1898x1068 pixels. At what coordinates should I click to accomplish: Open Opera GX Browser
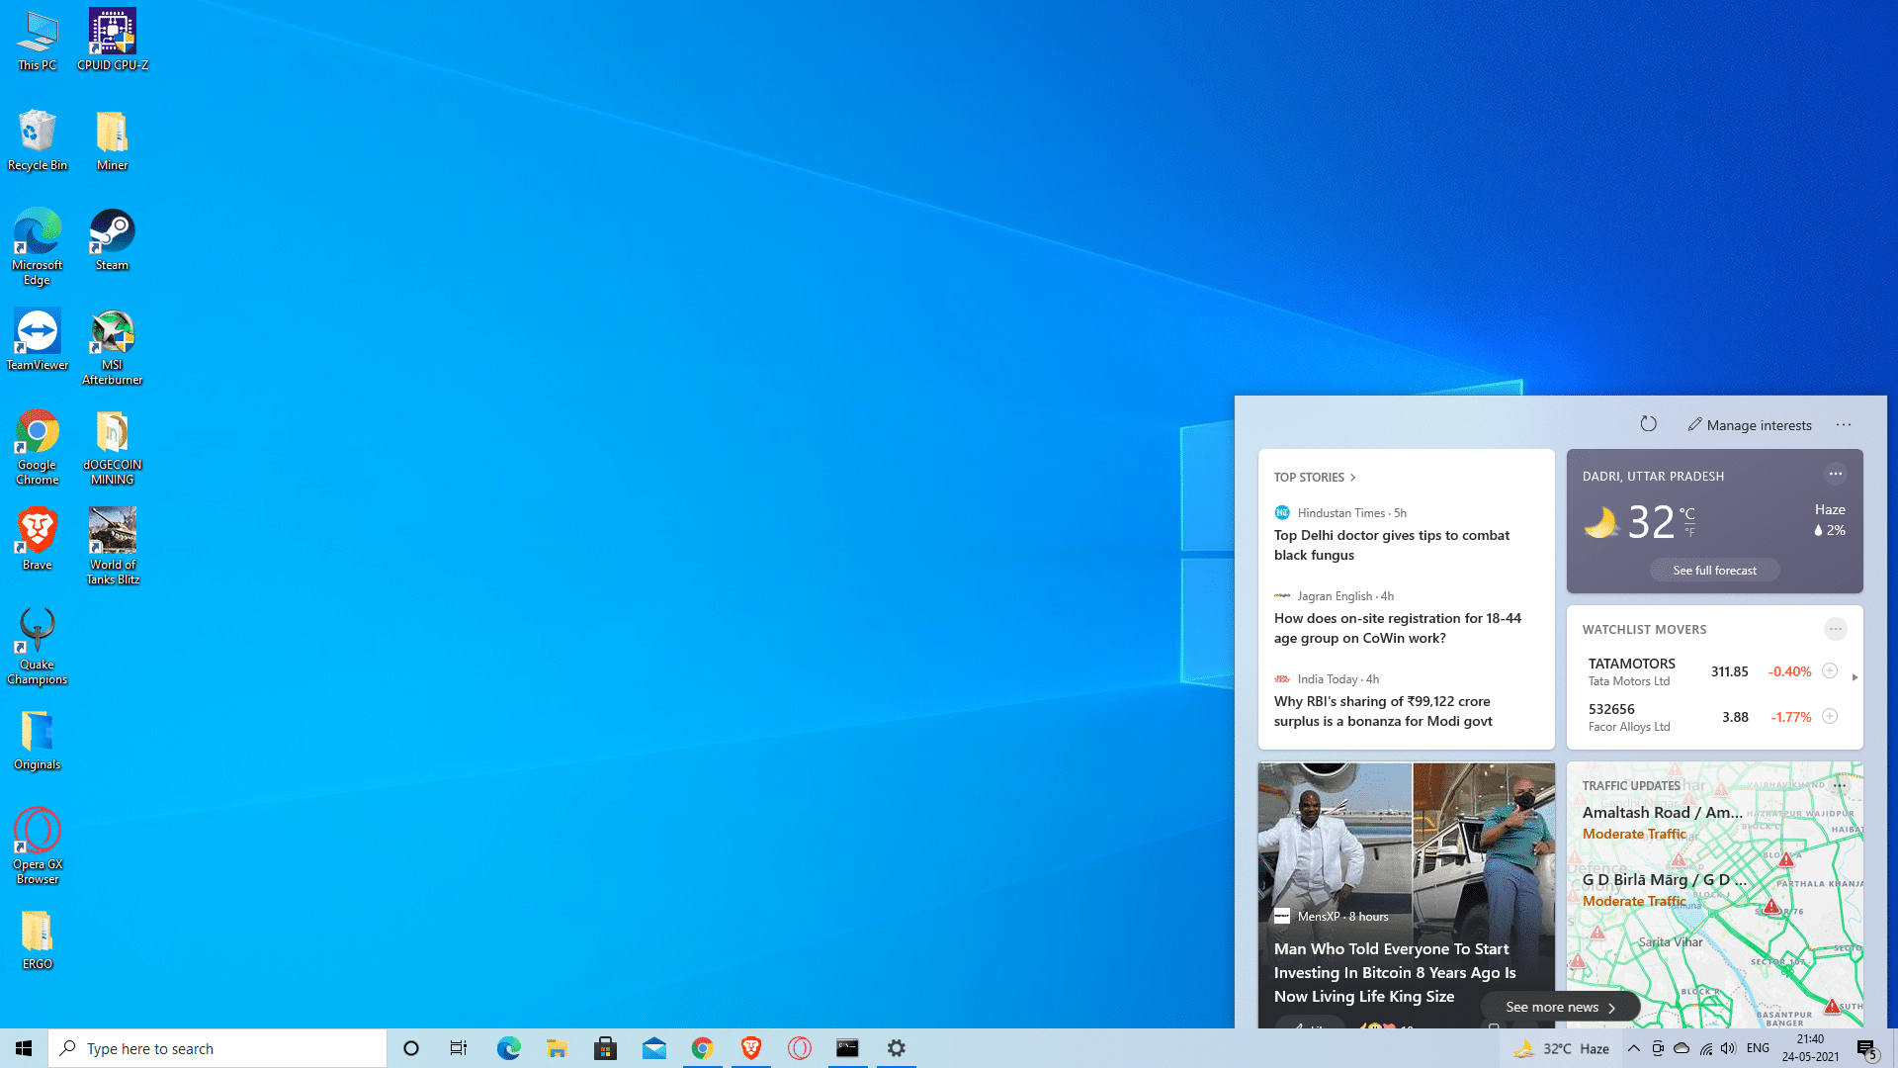coord(37,830)
